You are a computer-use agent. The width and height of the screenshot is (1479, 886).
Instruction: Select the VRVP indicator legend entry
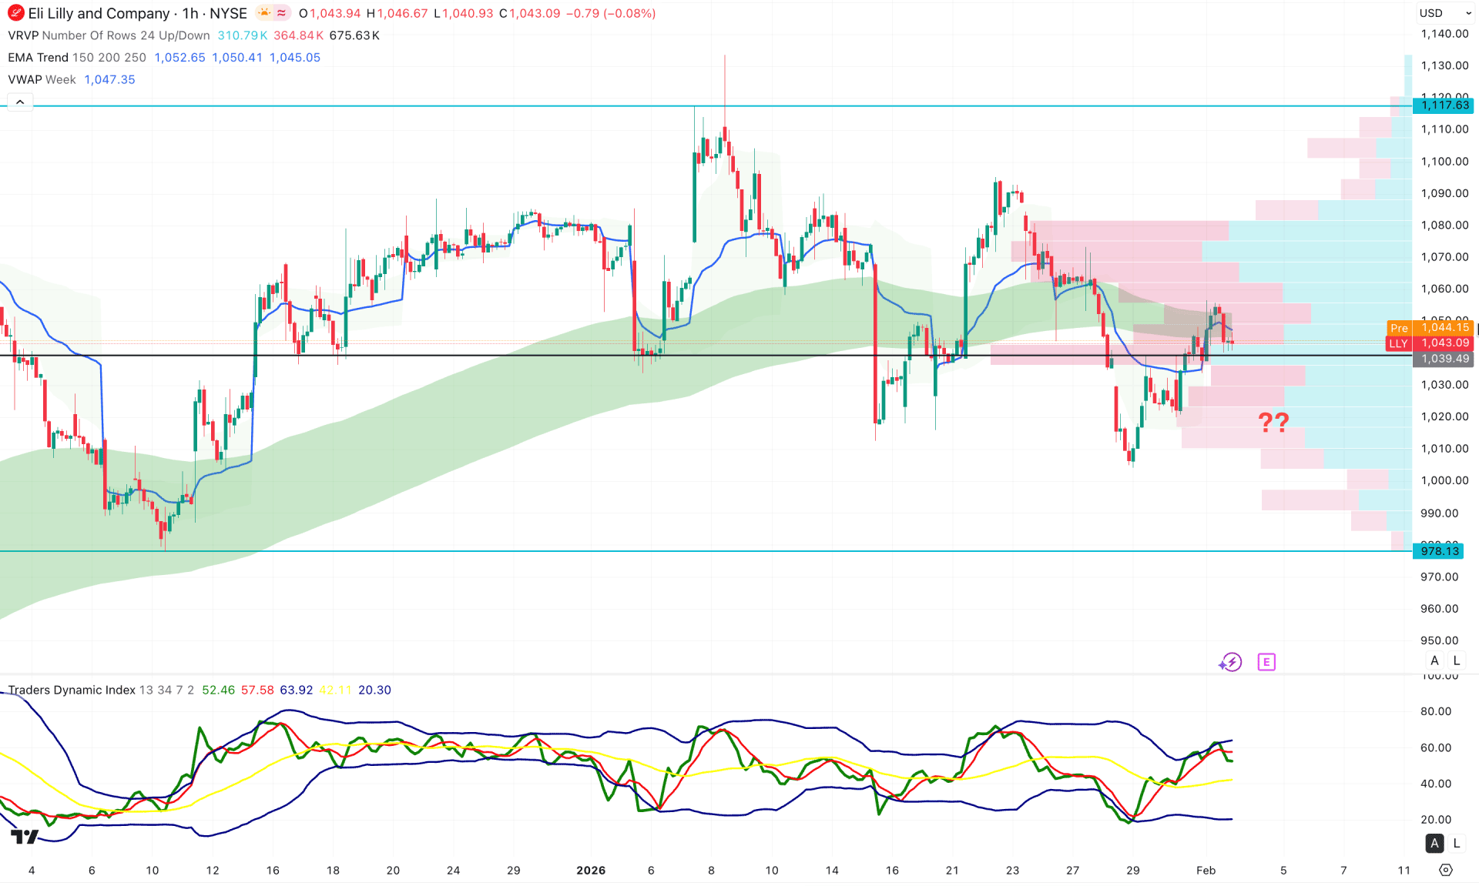pos(25,35)
